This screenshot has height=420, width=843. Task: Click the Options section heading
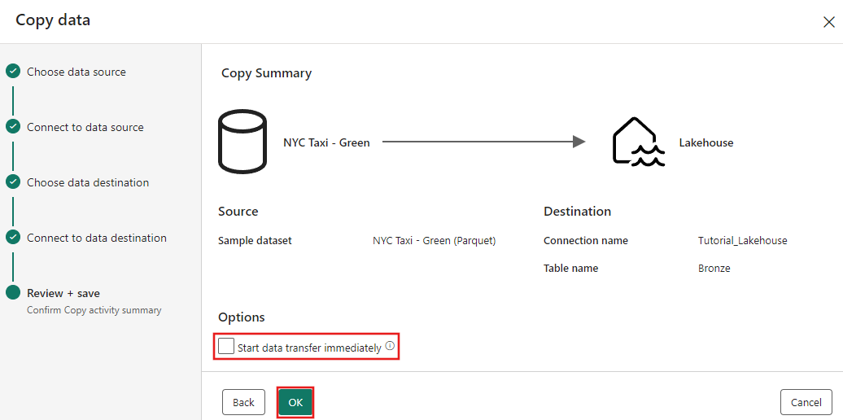pyautogui.click(x=242, y=317)
